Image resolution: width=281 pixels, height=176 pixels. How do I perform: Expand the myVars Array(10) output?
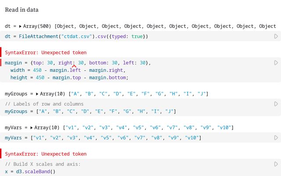32,128
